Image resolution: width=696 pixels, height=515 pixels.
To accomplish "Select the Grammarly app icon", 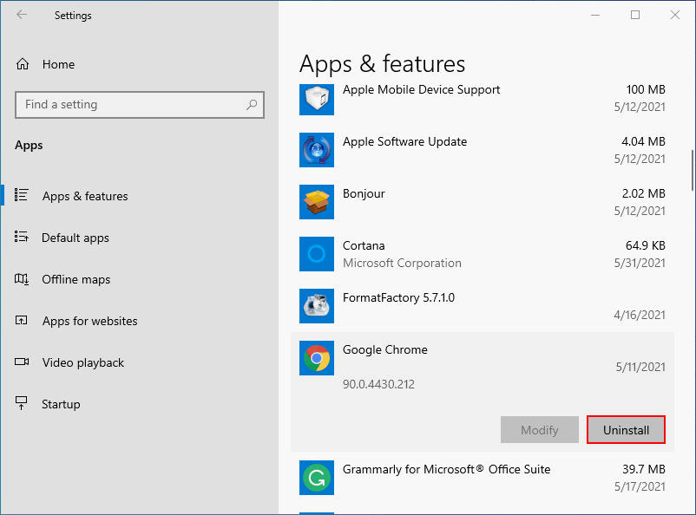I will [317, 478].
